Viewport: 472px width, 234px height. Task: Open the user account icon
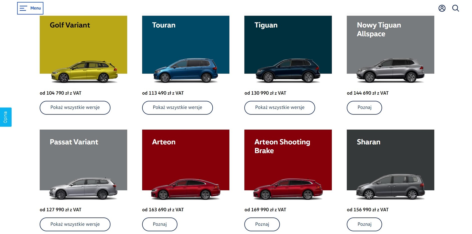point(442,8)
